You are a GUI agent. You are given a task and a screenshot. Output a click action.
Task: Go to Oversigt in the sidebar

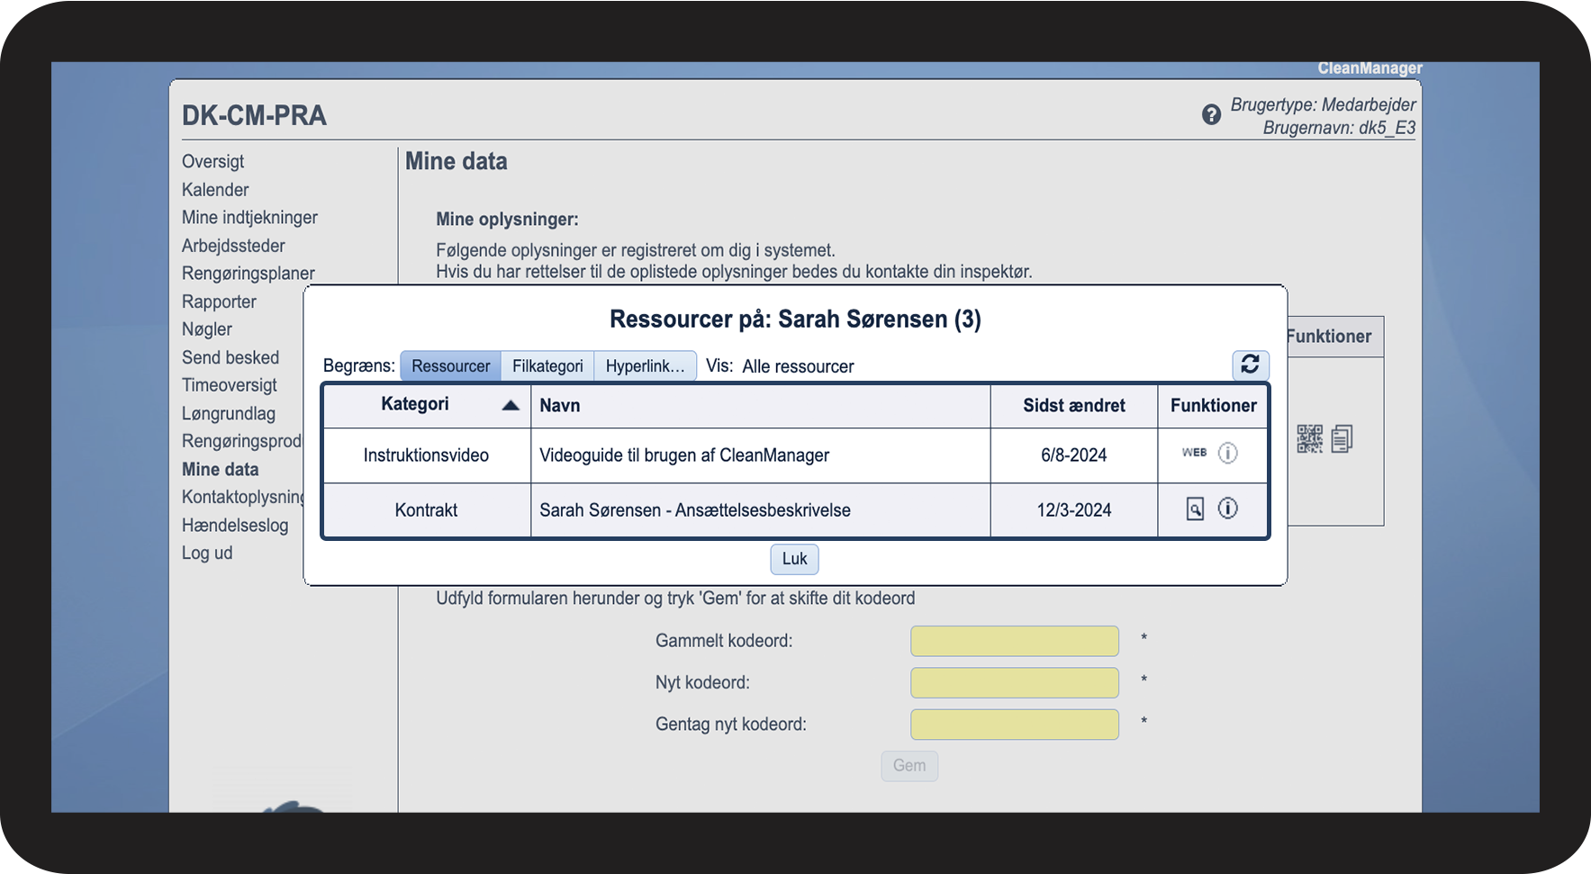coord(212,162)
